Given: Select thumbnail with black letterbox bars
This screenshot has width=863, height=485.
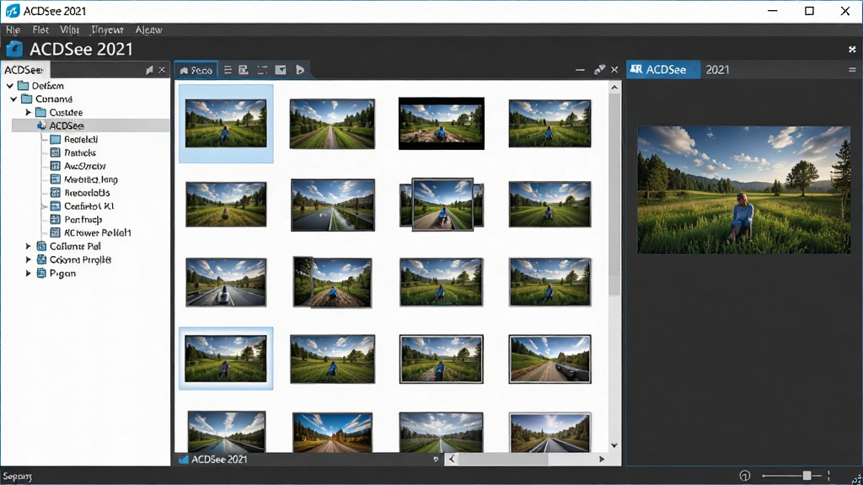Looking at the screenshot, I should click(x=442, y=124).
